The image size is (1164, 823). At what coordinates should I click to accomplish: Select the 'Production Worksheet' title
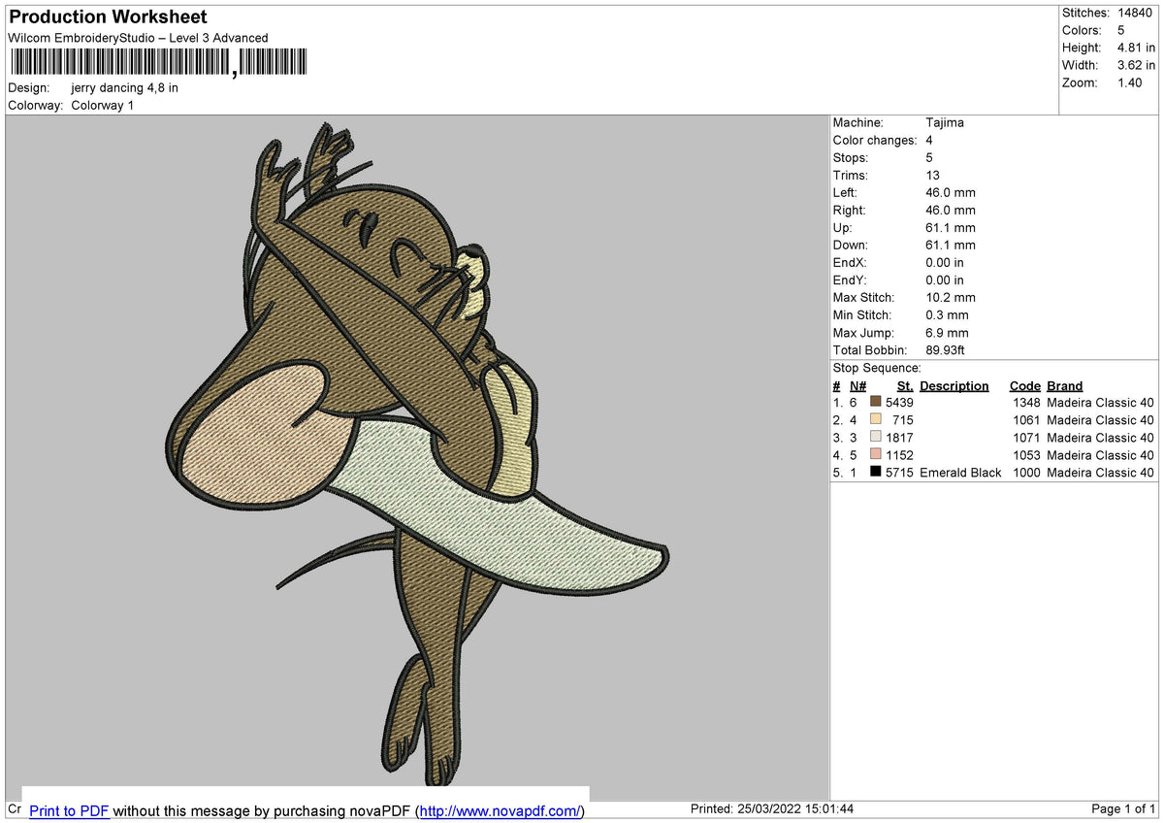pos(108,16)
